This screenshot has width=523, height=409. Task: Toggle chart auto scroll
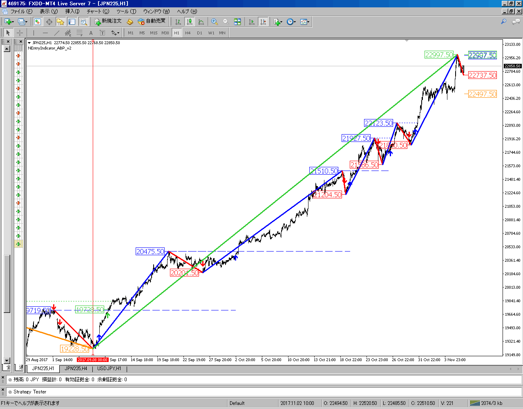point(252,22)
